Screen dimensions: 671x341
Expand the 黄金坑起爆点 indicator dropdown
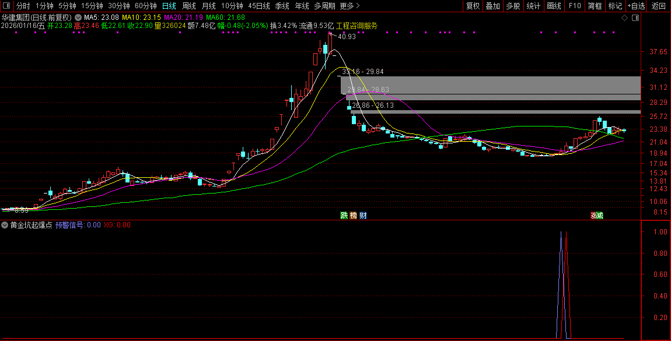(5, 224)
